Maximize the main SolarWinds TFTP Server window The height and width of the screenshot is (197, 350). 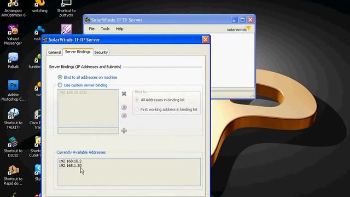click(x=242, y=20)
